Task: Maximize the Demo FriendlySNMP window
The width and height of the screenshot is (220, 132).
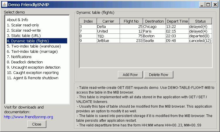Action: click(x=208, y=5)
